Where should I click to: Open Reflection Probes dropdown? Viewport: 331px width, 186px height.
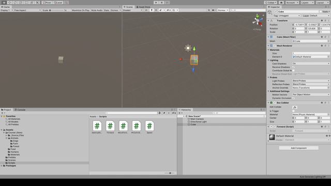pos(311,84)
